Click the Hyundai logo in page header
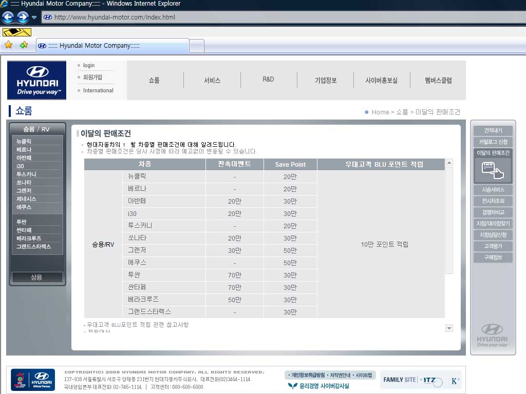 tap(37, 80)
